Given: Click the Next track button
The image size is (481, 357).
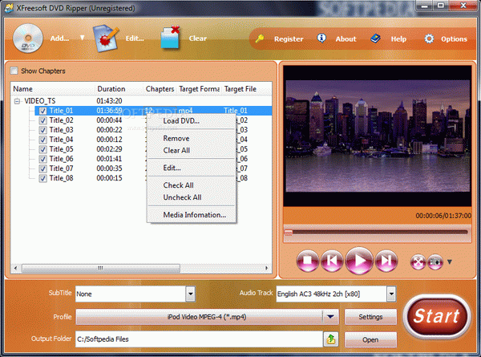Looking at the screenshot, I should tap(386, 261).
